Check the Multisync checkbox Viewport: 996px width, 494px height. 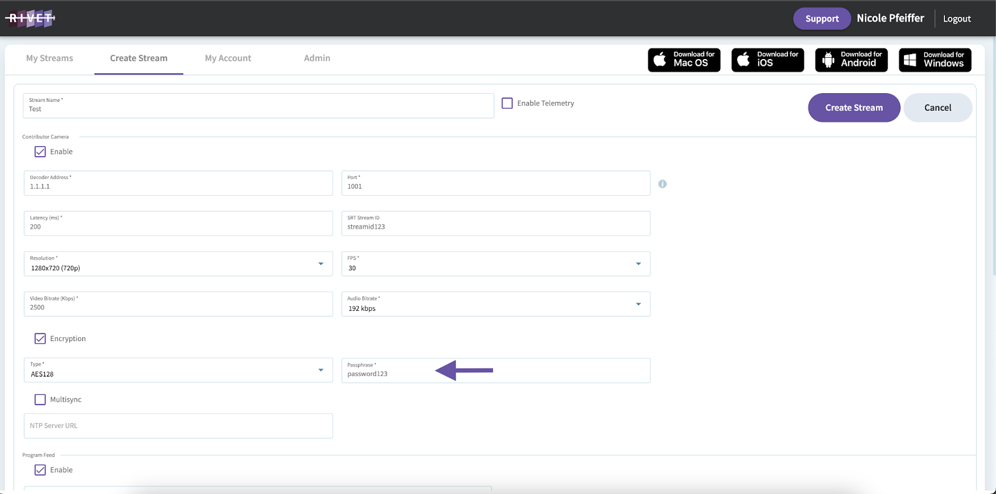click(x=40, y=400)
